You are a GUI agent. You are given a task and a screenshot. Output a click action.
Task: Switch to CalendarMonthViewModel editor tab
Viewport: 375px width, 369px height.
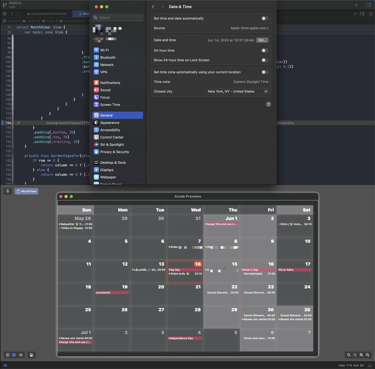(x=47, y=14)
